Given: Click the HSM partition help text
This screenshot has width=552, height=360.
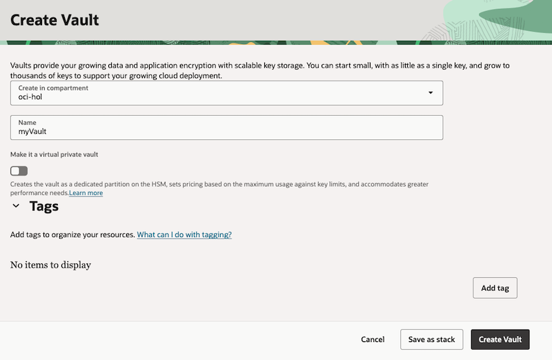Looking at the screenshot, I should point(219,185).
